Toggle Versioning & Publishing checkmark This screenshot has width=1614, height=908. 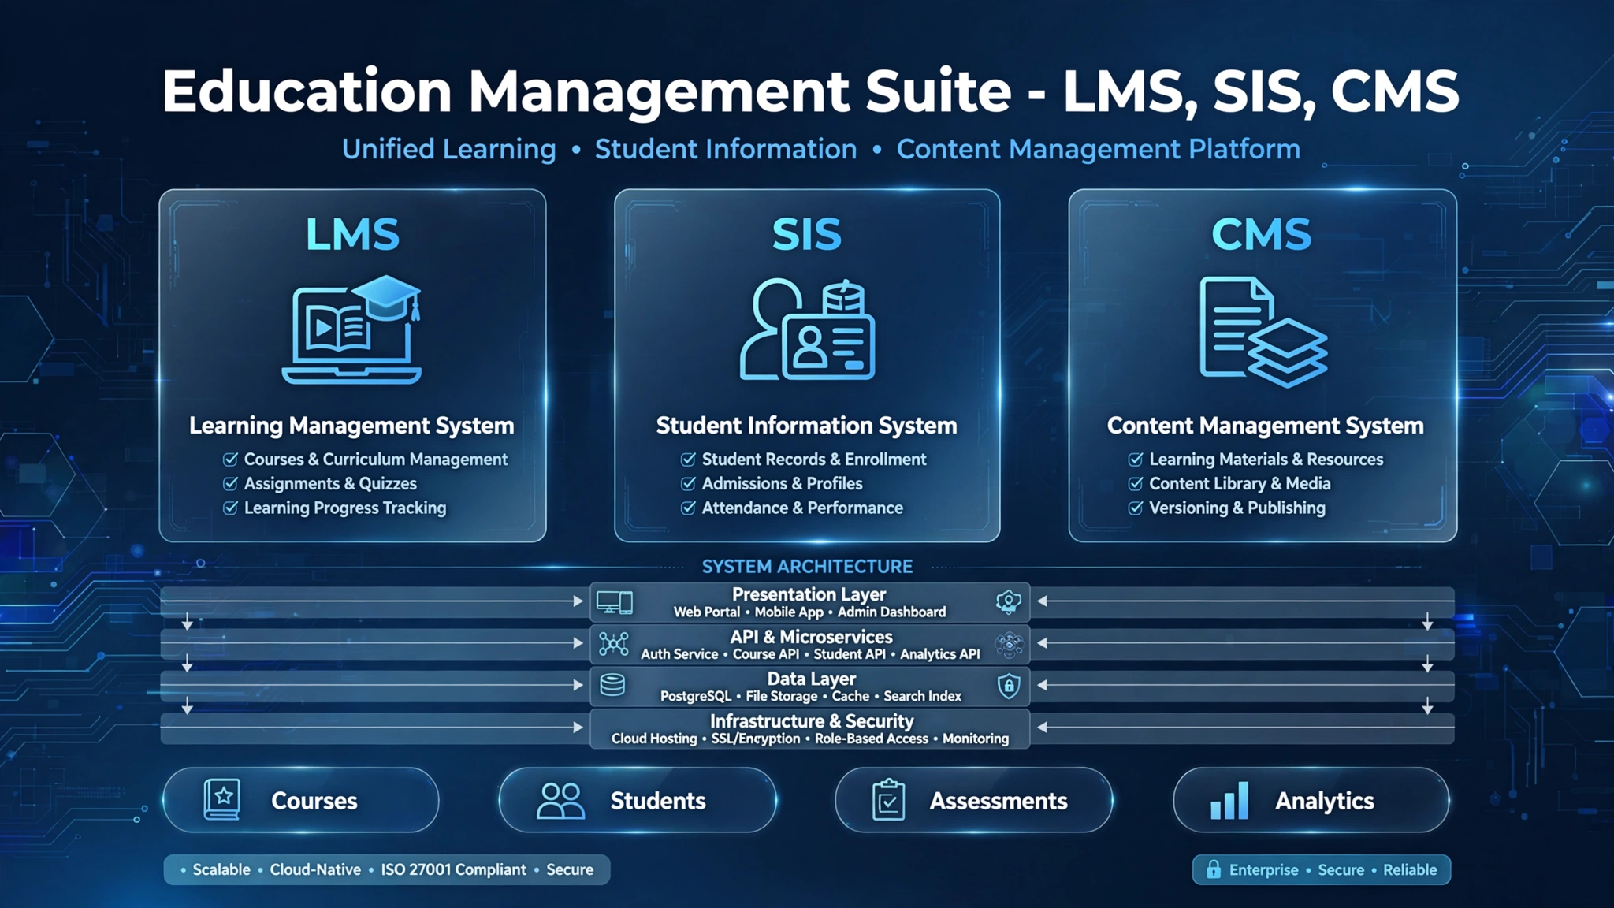pos(1136,508)
